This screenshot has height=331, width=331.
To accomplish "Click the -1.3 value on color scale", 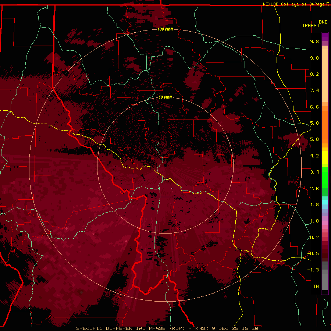I will (313, 270).
